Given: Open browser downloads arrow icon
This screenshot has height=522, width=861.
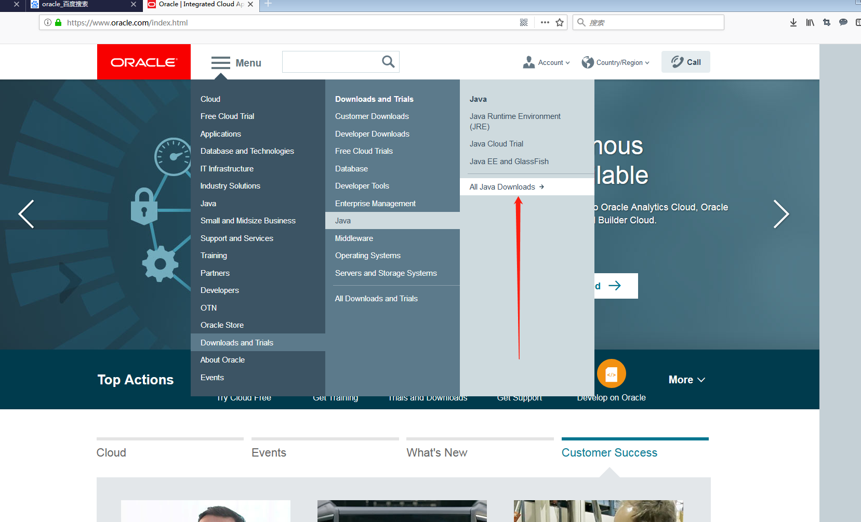Looking at the screenshot, I should [793, 22].
